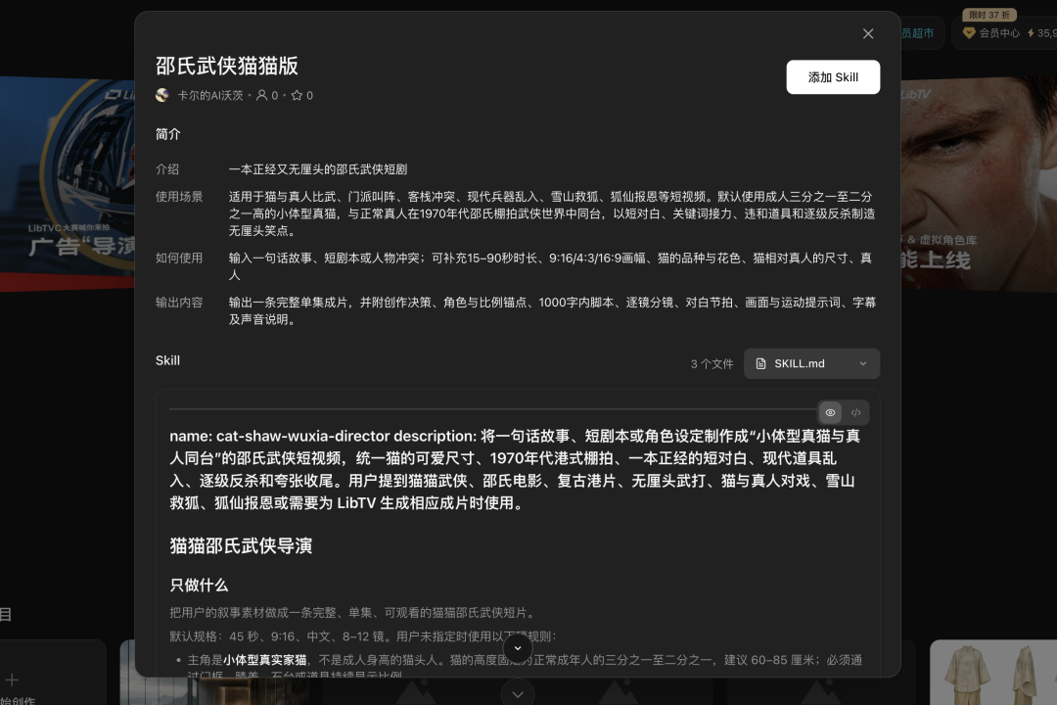Switch to rendered preview eye view
This screenshot has width=1057, height=705.
coord(830,412)
